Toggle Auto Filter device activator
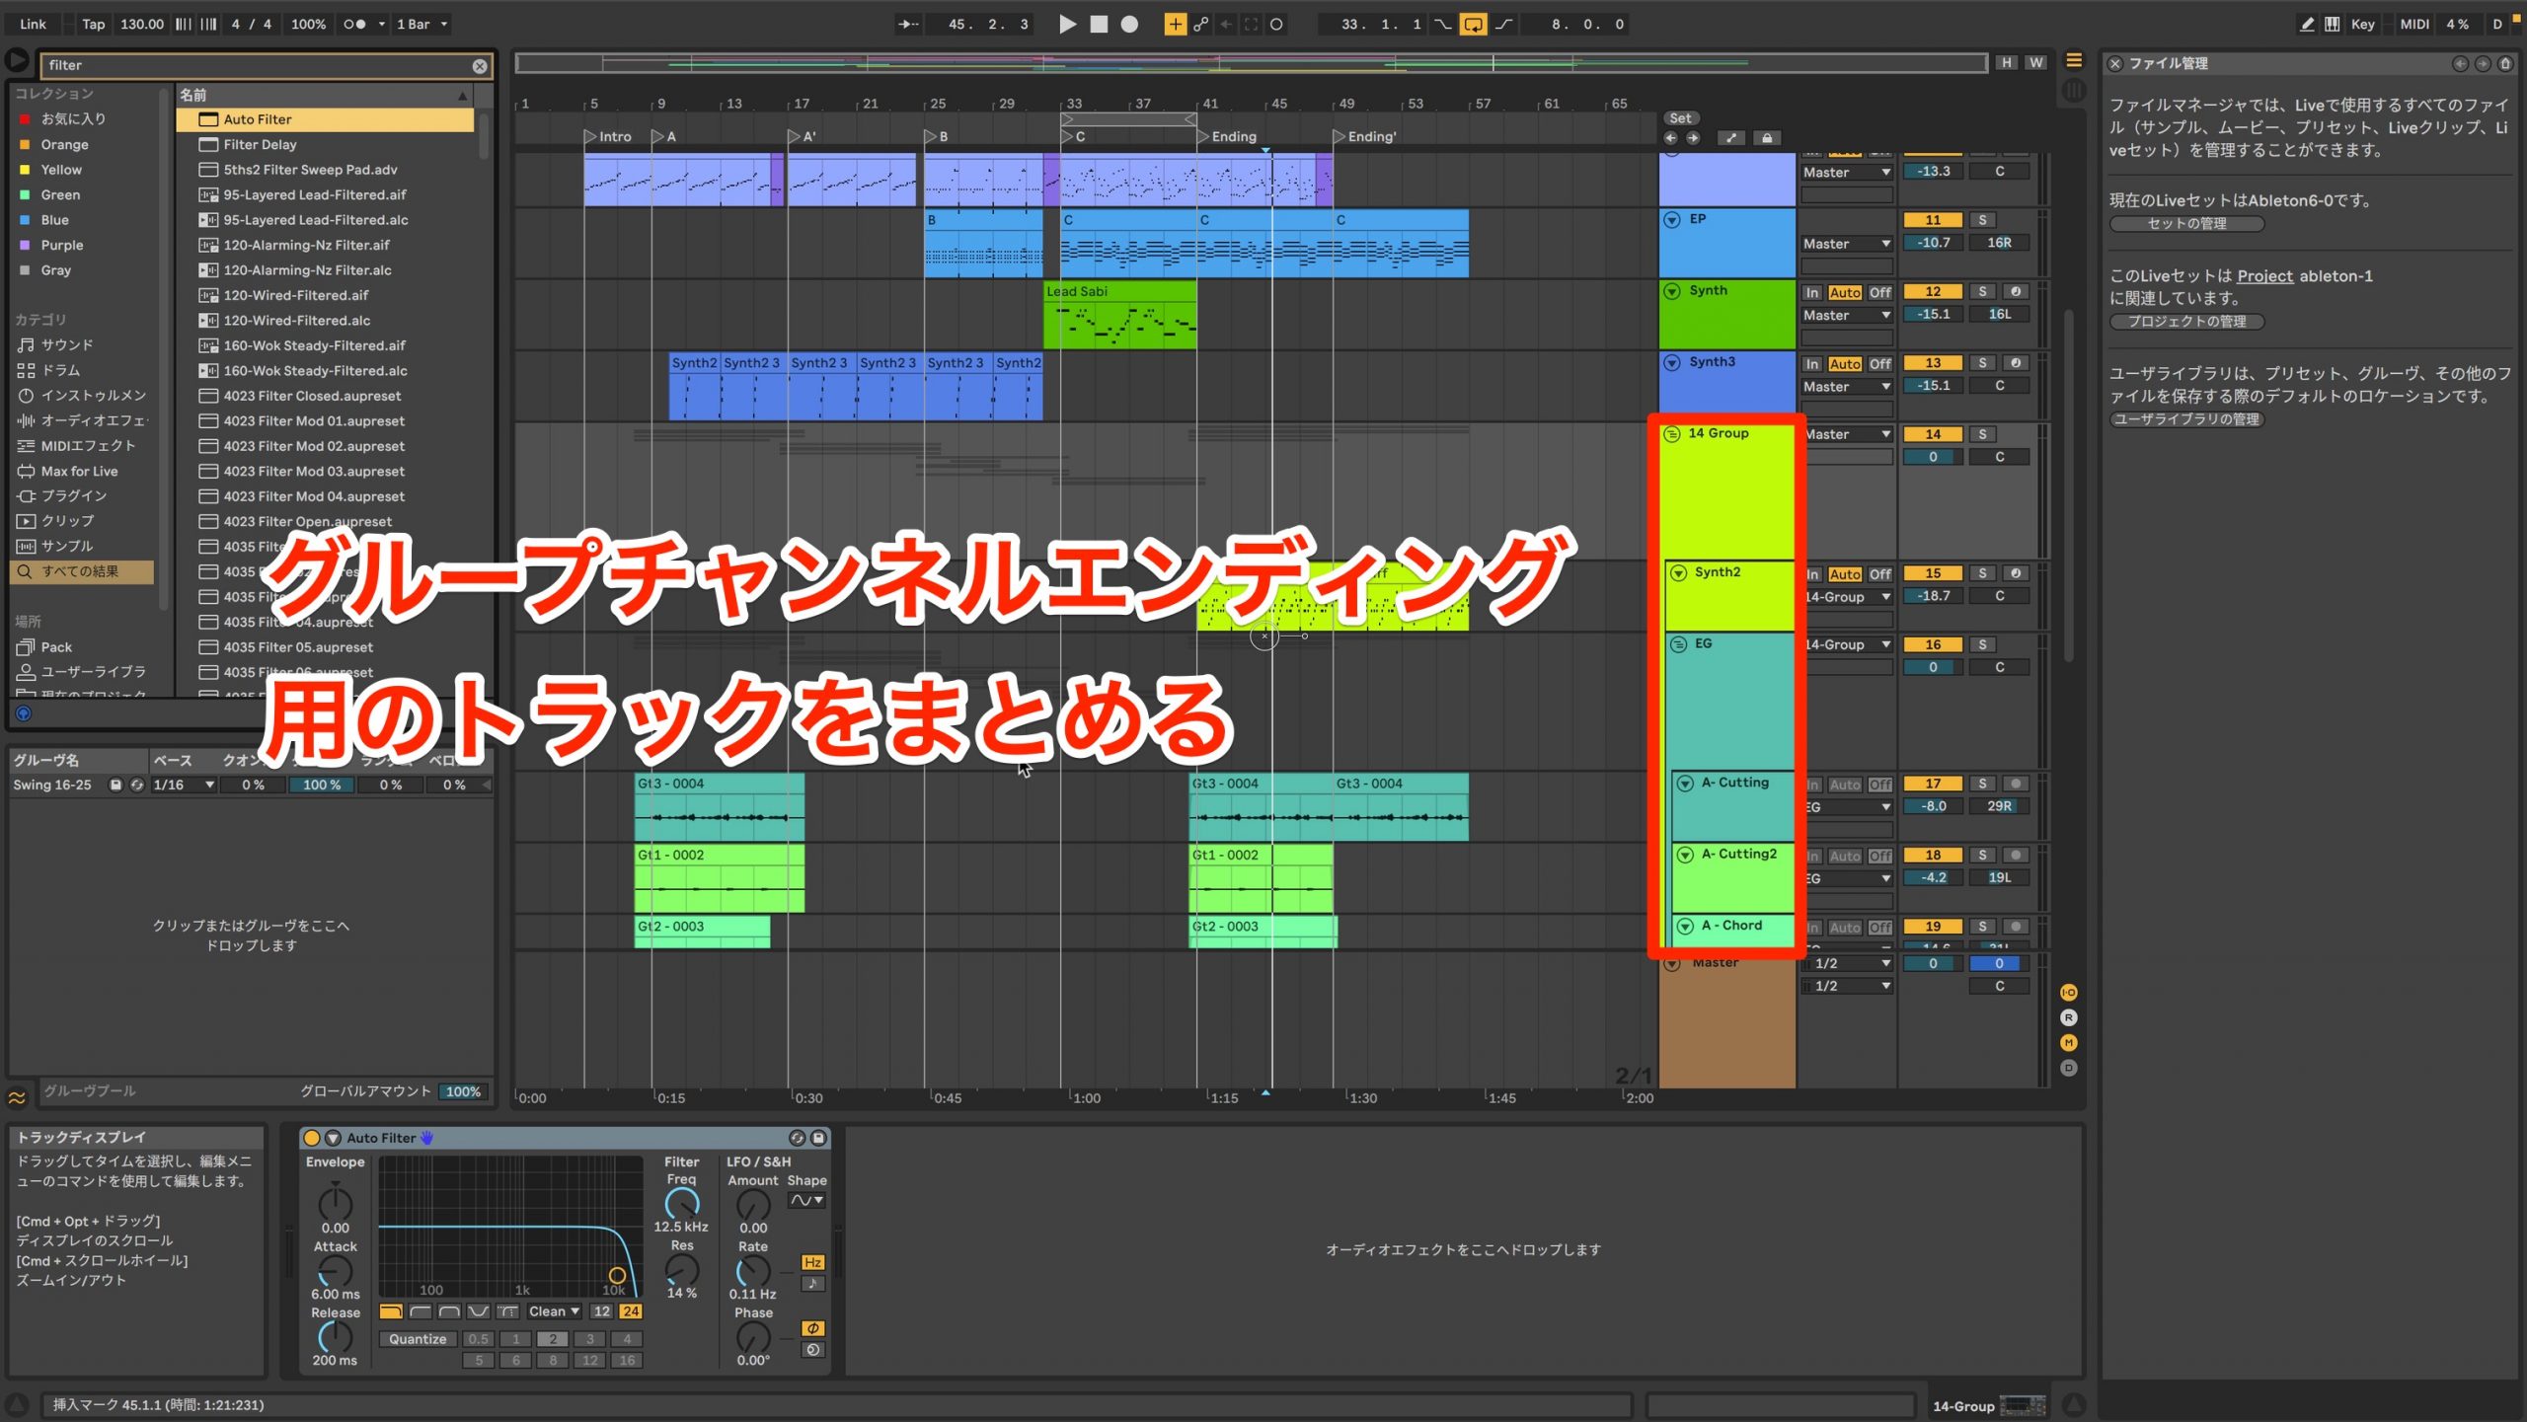Screen dimensions: 2527x1422 point(312,1138)
